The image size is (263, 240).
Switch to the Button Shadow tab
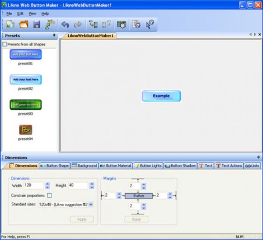click(x=180, y=166)
